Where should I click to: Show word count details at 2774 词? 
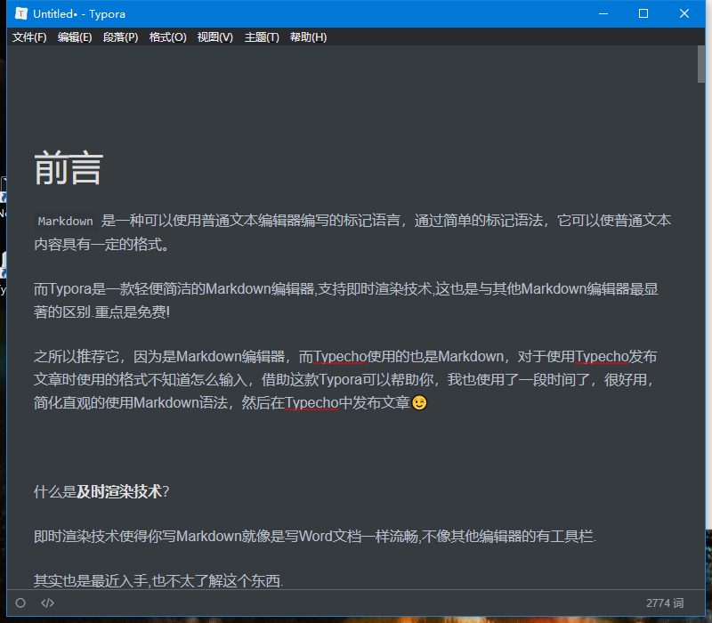coord(665,603)
